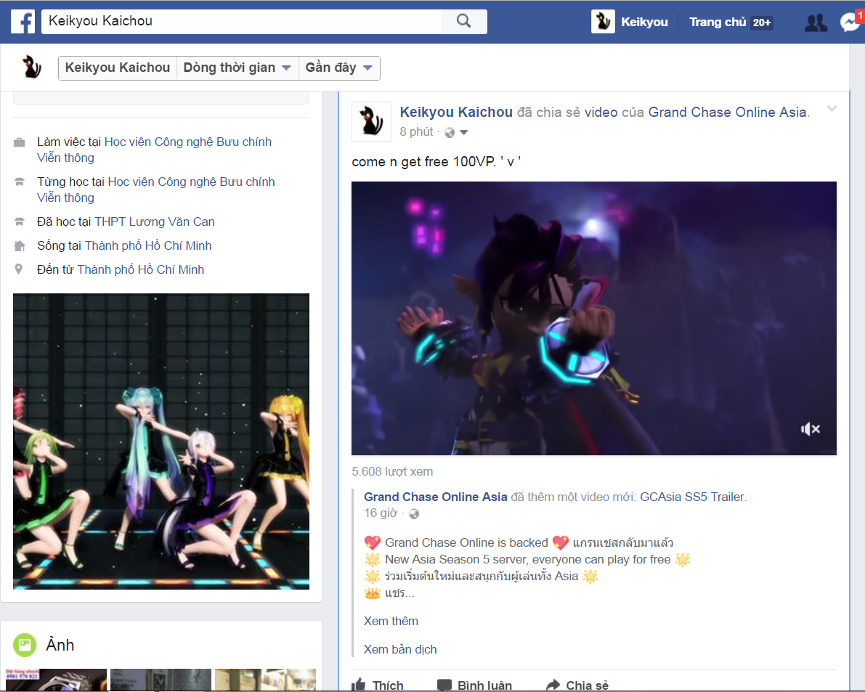Click the post author's avatar thumbnail
The width and height of the screenshot is (865, 692).
371,121
